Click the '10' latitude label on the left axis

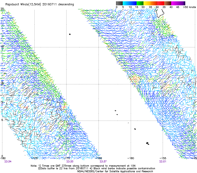click(2, 83)
